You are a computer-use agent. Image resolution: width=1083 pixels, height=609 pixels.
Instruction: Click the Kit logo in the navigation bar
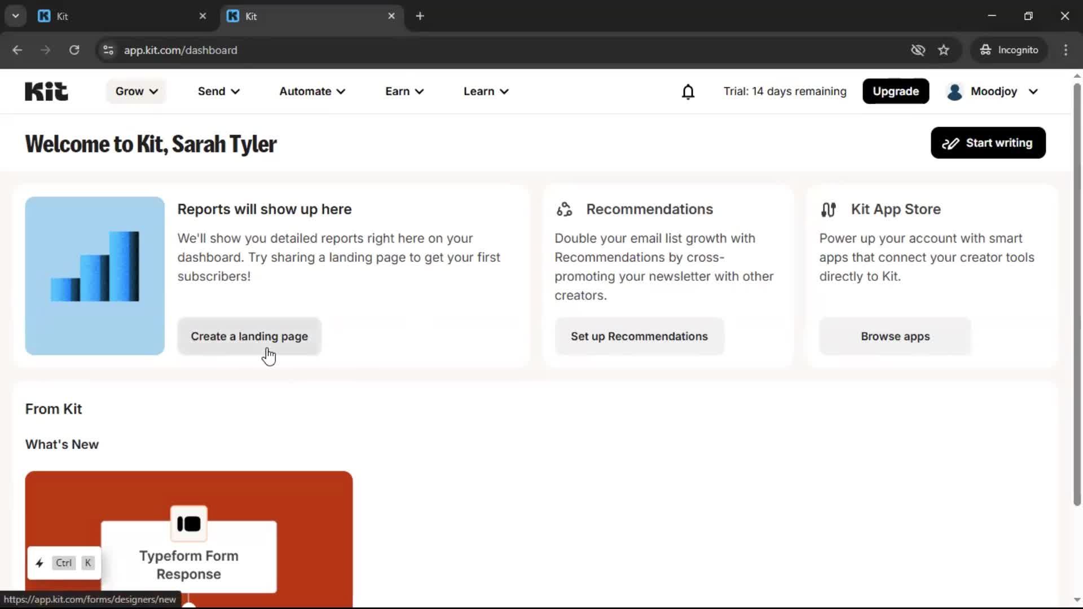tap(46, 91)
